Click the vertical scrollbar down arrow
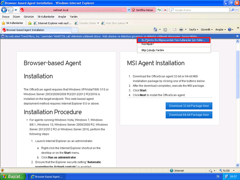 pos(237,165)
